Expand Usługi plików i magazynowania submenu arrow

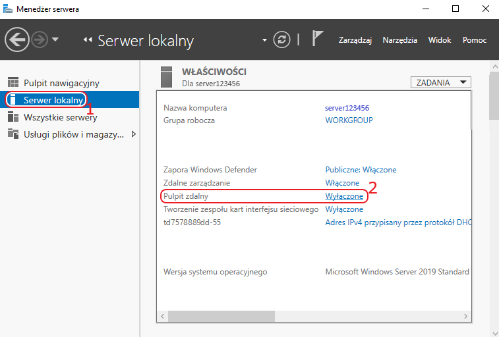[134, 134]
